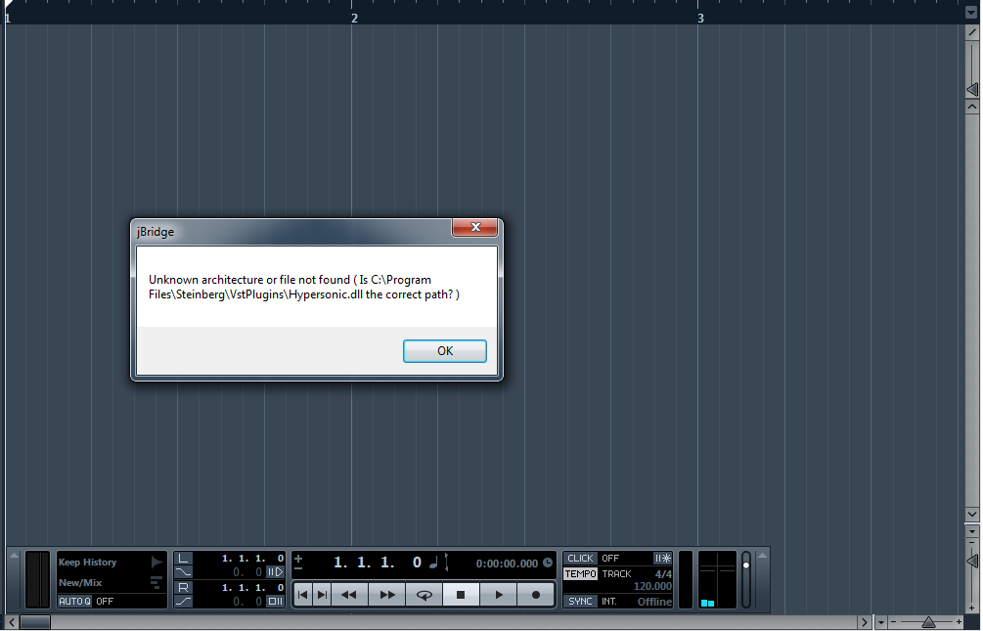Toggle the TEMPO track button
Image resolution: width=983 pixels, height=631 pixels.
click(580, 574)
